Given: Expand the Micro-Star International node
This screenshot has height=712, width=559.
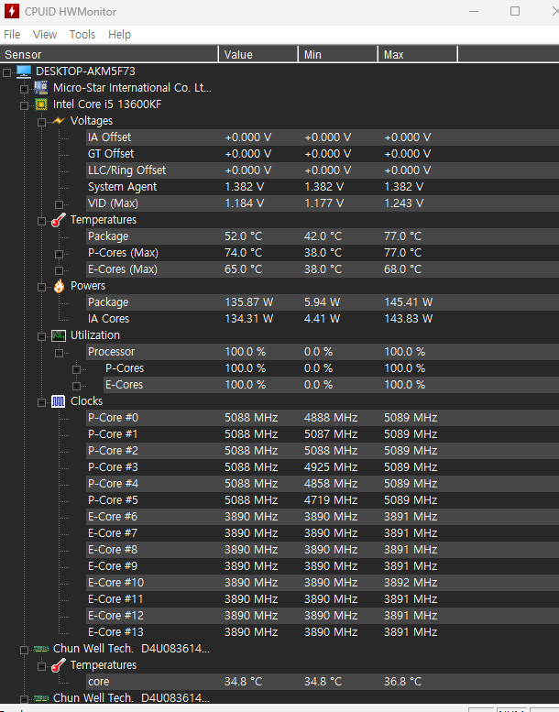Looking at the screenshot, I should (x=24, y=89).
